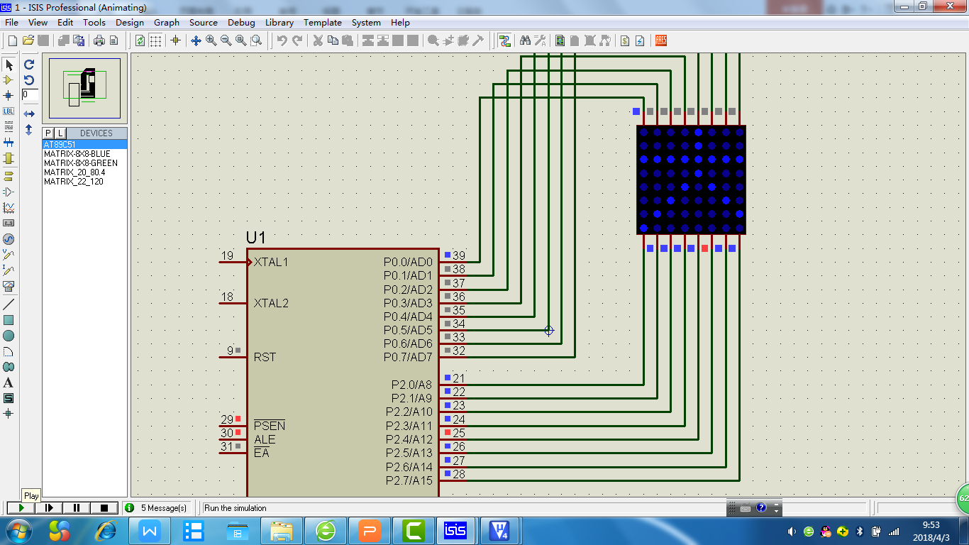The image size is (969, 545).
Task: Click the rotation angle input field
Action: [x=30, y=94]
